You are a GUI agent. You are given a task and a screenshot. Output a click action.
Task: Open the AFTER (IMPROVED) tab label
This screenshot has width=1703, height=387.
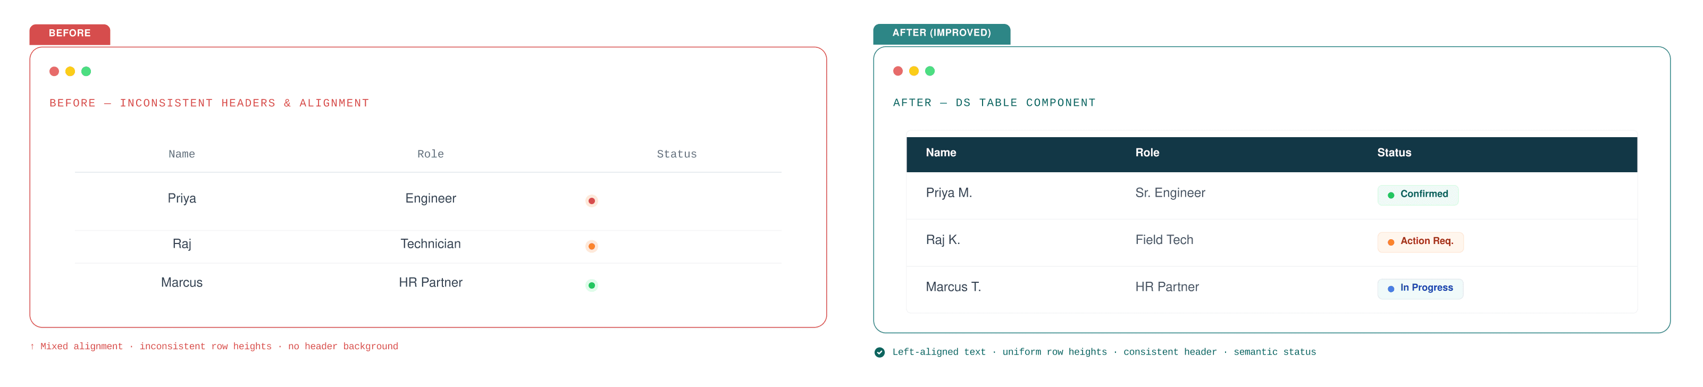pyautogui.click(x=942, y=33)
